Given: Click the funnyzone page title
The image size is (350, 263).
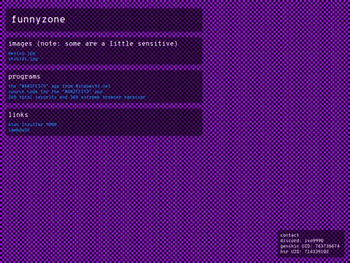Looking at the screenshot, I should [38, 19].
